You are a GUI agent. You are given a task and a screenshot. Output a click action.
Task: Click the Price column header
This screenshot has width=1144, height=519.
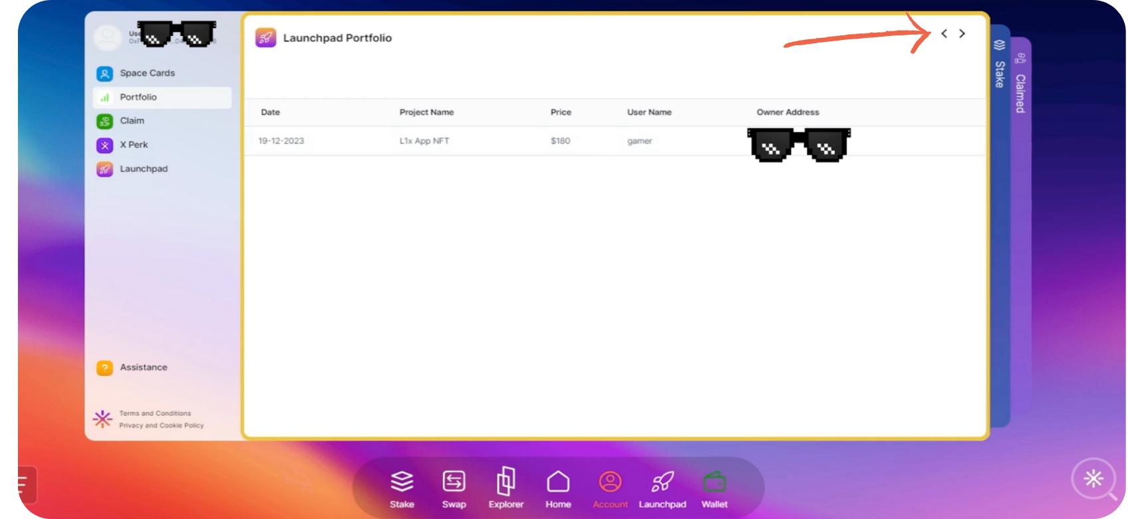(x=561, y=112)
